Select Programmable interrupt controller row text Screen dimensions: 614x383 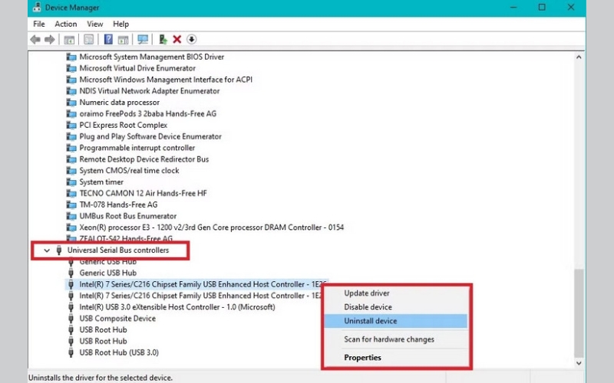(x=137, y=148)
